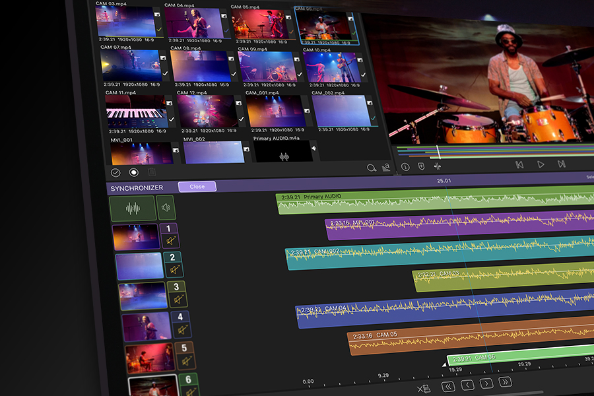Click the clear sync offsets icon
The width and height of the screenshot is (594, 396).
(424, 389)
